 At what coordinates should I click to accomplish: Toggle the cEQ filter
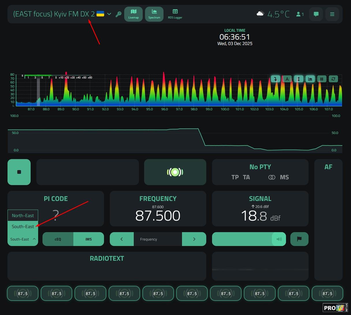click(58, 239)
